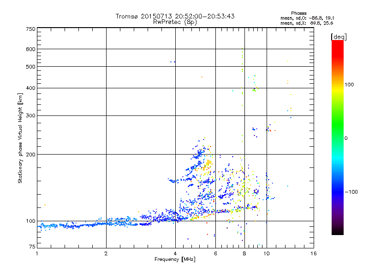
Task: Pick the phase color scale bar
Action: (x=338, y=137)
